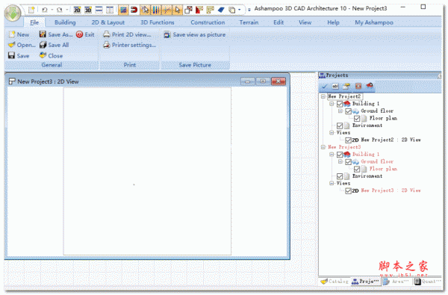
Task: Toggle the vertical blue guidelines icon
Action: coord(156,10)
